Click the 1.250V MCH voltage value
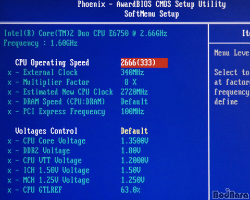 pyautogui.click(x=133, y=180)
